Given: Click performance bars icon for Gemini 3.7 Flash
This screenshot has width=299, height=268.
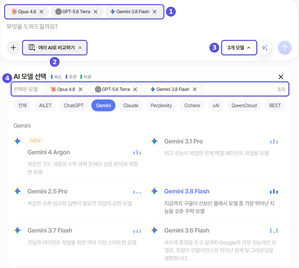Looking at the screenshot, I should coord(137,231).
